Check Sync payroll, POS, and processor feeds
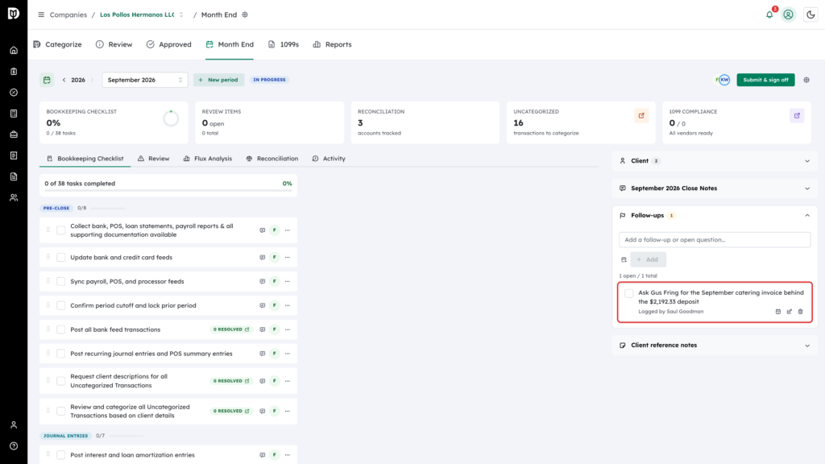This screenshot has height=464, width=825. click(61, 281)
